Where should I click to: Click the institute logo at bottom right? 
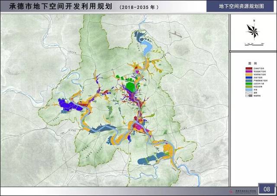231,191
